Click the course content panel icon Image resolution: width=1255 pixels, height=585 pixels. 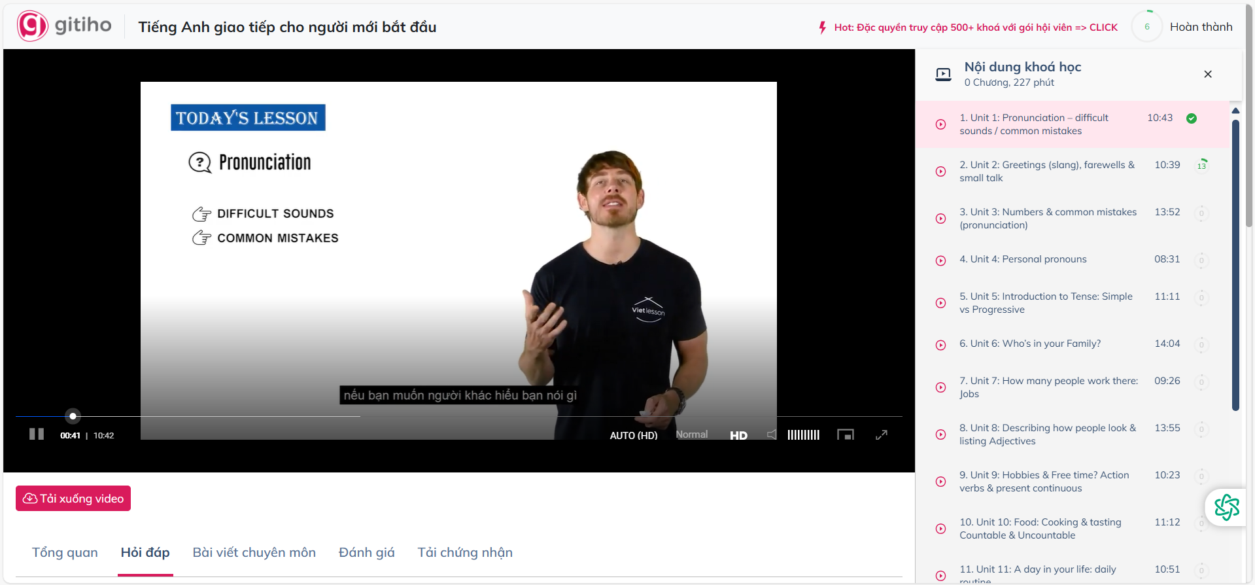click(943, 74)
